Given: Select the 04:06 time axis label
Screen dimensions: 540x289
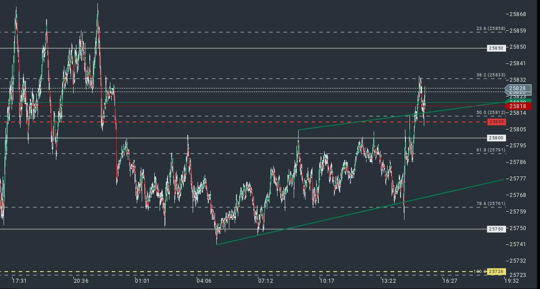Looking at the screenshot, I should tap(204, 281).
